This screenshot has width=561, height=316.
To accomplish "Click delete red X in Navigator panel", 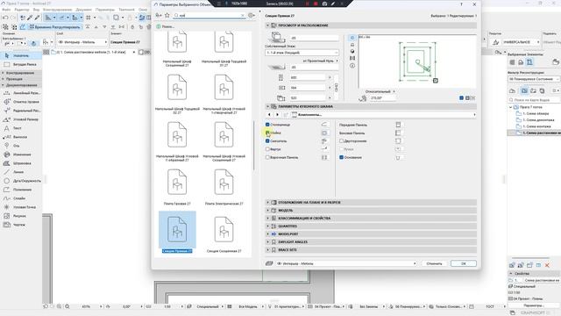I will (x=547, y=265).
